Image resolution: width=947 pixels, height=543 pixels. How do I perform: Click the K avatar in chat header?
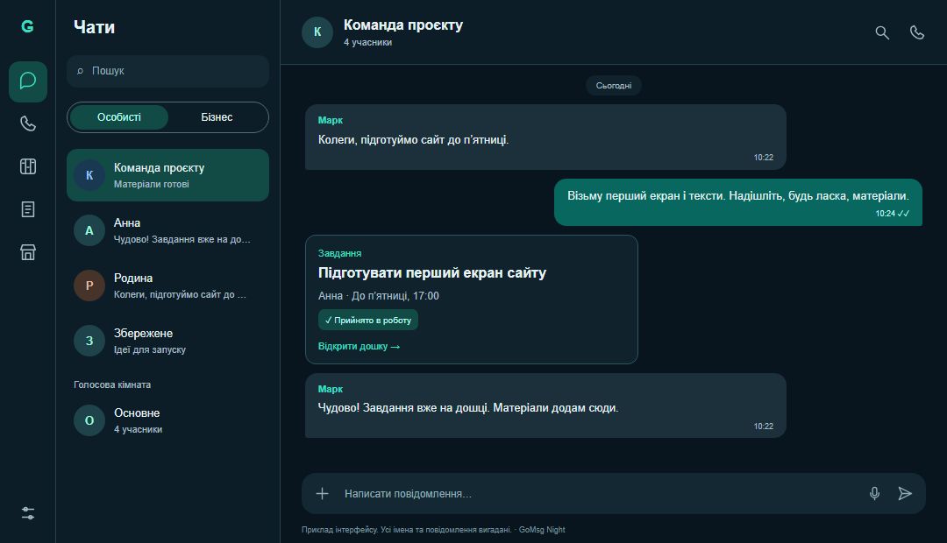[317, 32]
